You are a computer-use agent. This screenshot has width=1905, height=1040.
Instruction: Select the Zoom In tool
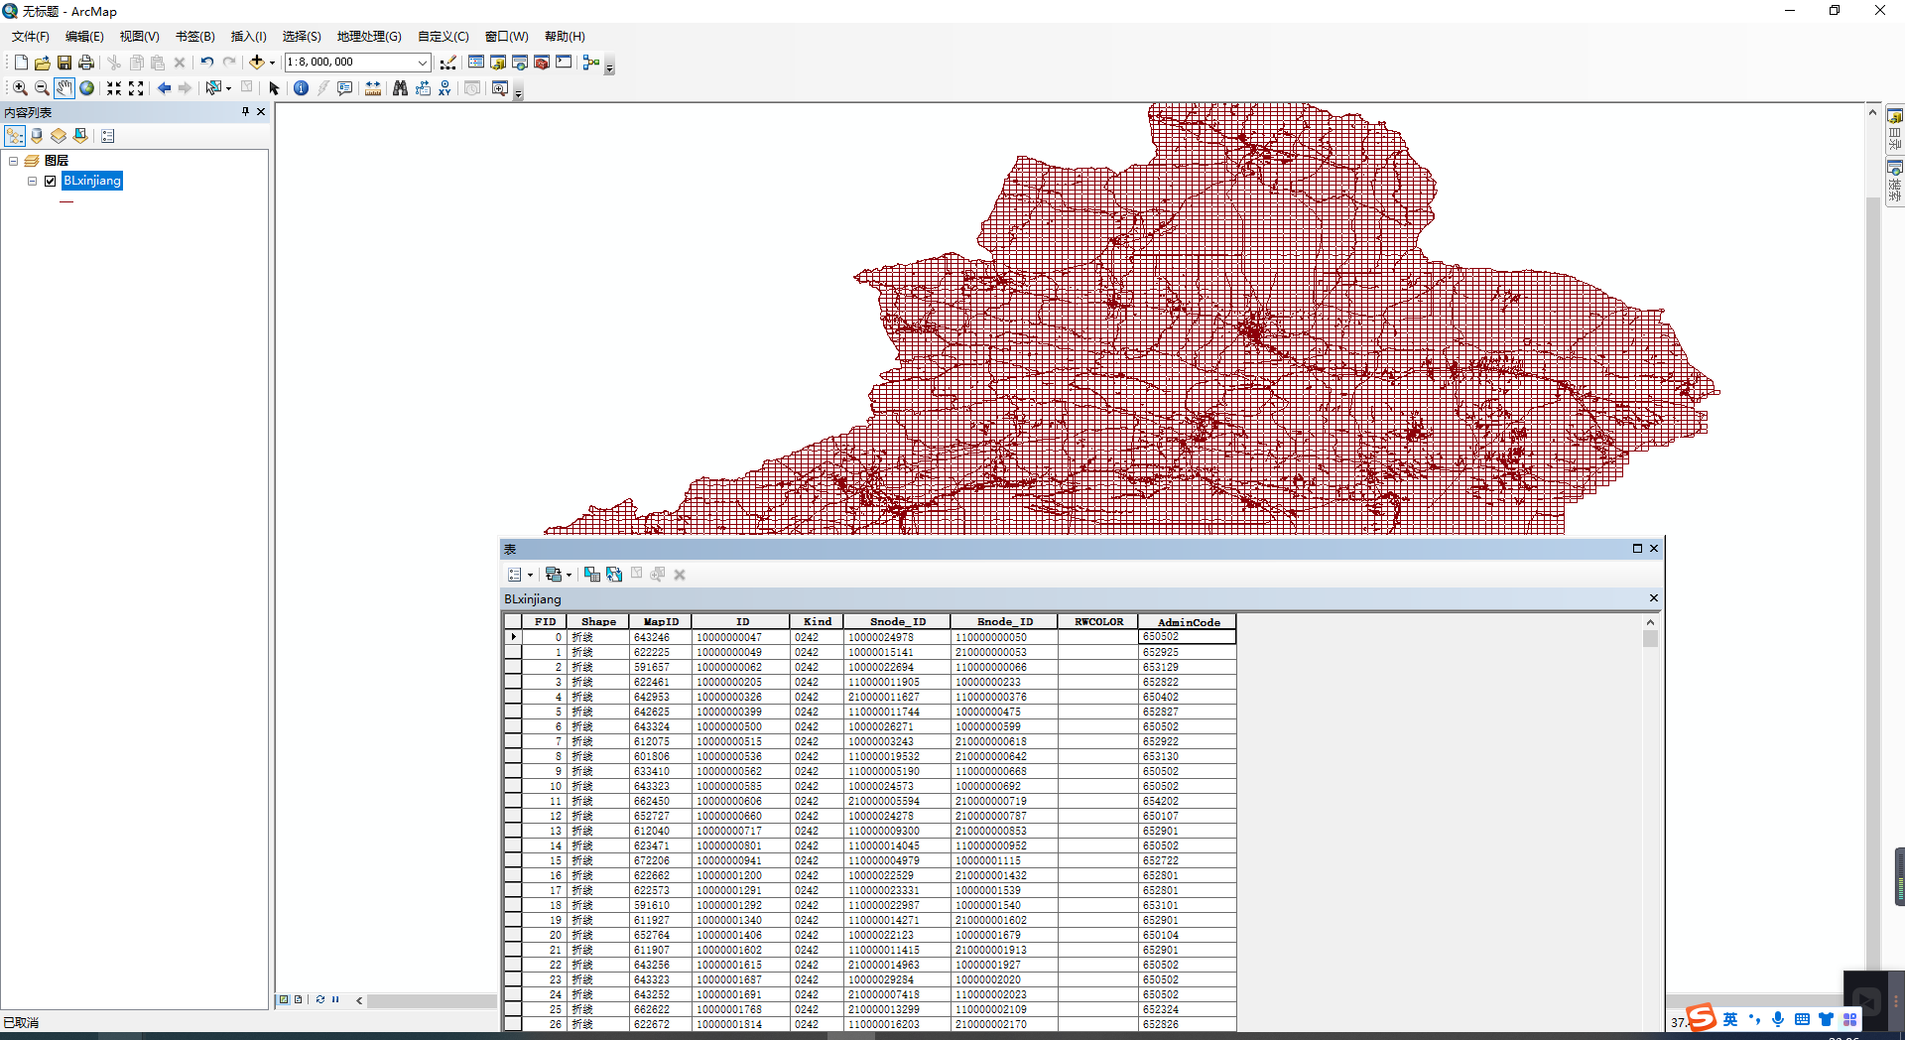point(20,87)
